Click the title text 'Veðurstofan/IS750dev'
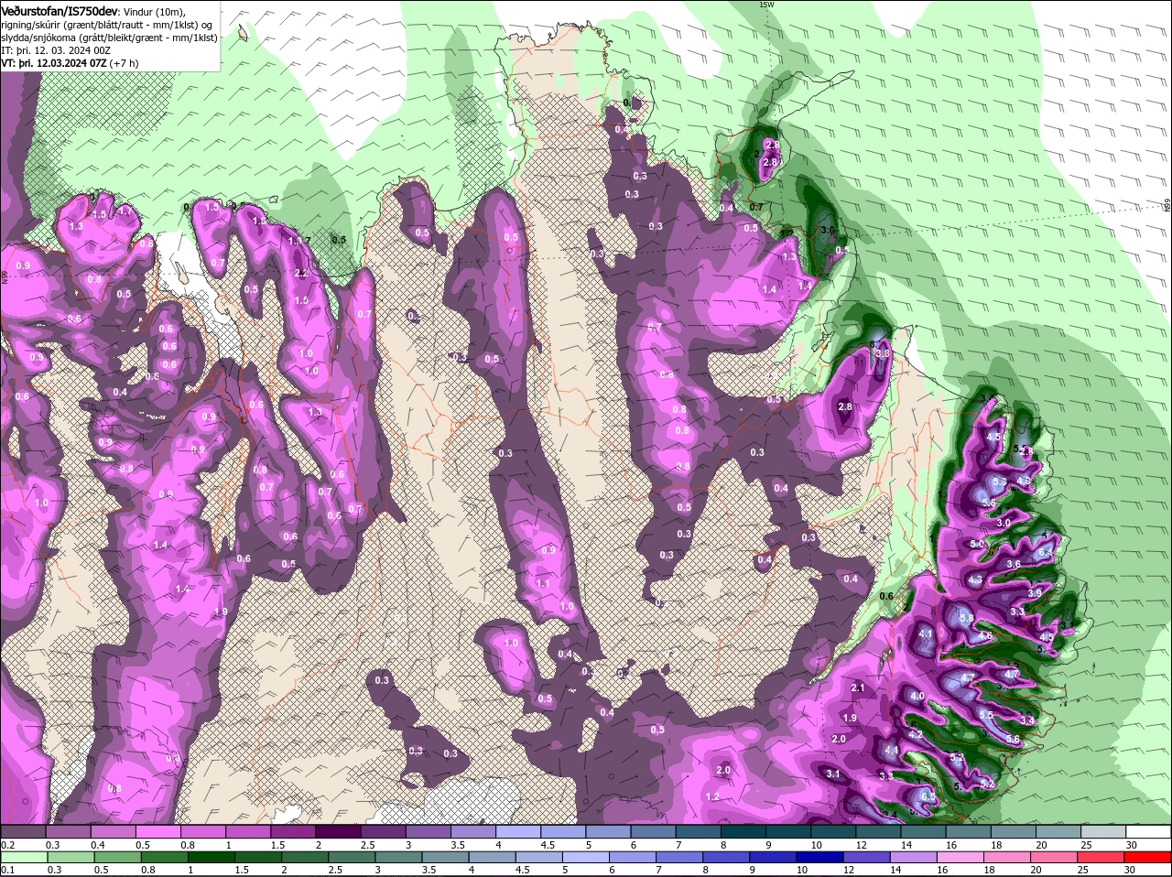Image resolution: width=1172 pixels, height=877 pixels. pos(60,10)
